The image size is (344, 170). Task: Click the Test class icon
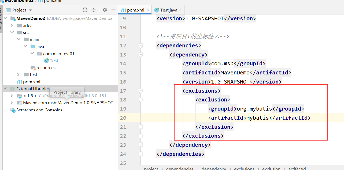tap(47, 61)
